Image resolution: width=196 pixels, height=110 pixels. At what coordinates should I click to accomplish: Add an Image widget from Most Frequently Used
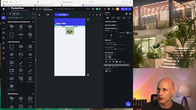(x=30, y=35)
